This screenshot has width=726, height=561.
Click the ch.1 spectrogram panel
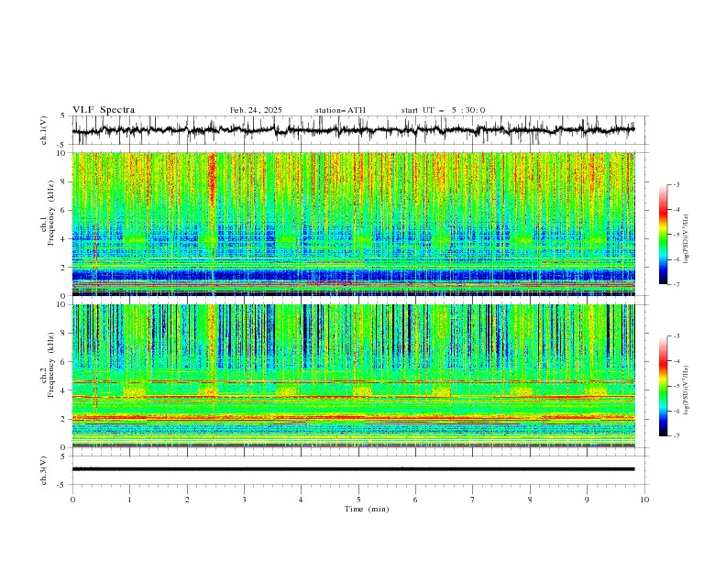click(x=354, y=224)
